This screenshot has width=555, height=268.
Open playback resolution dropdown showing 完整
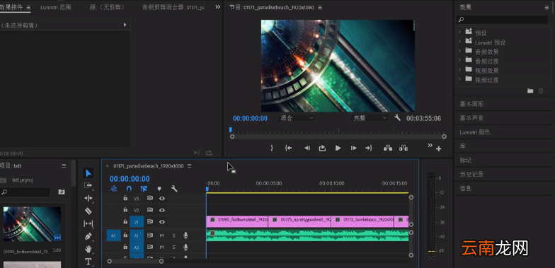pyautogui.click(x=370, y=118)
